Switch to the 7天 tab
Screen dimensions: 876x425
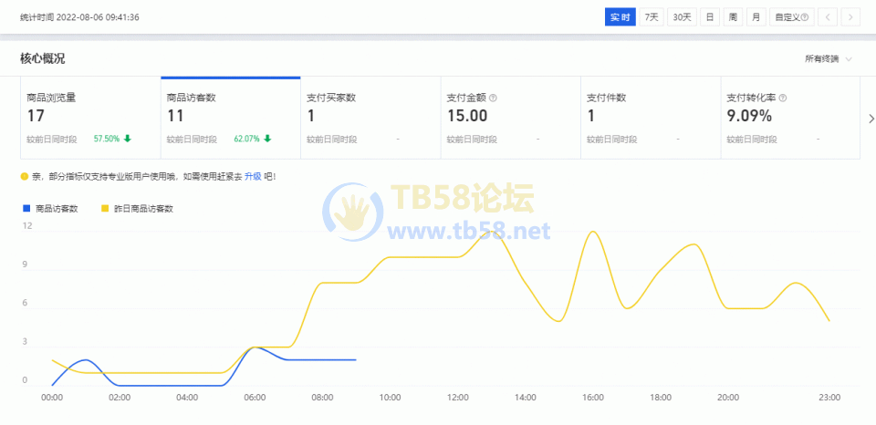(652, 16)
